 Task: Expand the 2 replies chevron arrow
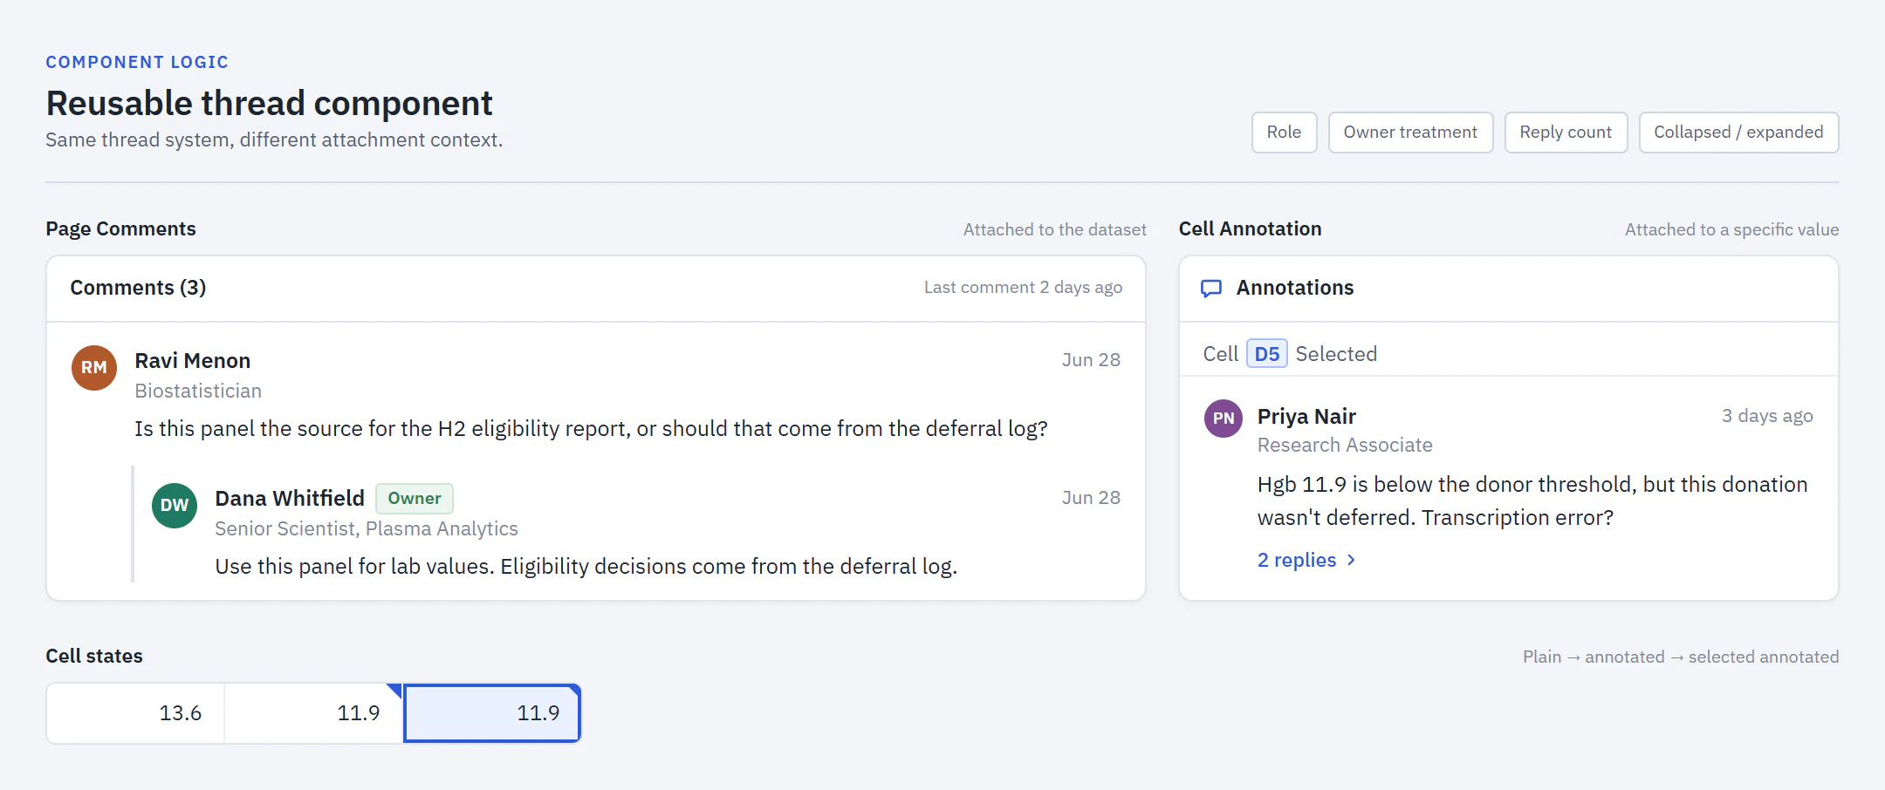coord(1352,561)
